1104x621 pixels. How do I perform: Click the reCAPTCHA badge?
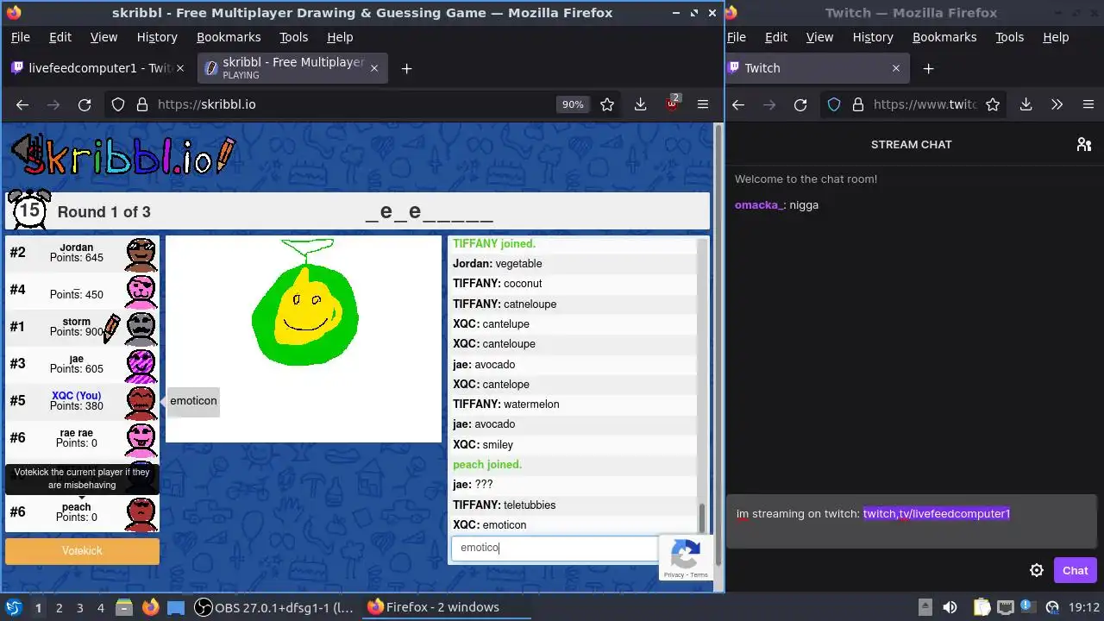tap(687, 557)
